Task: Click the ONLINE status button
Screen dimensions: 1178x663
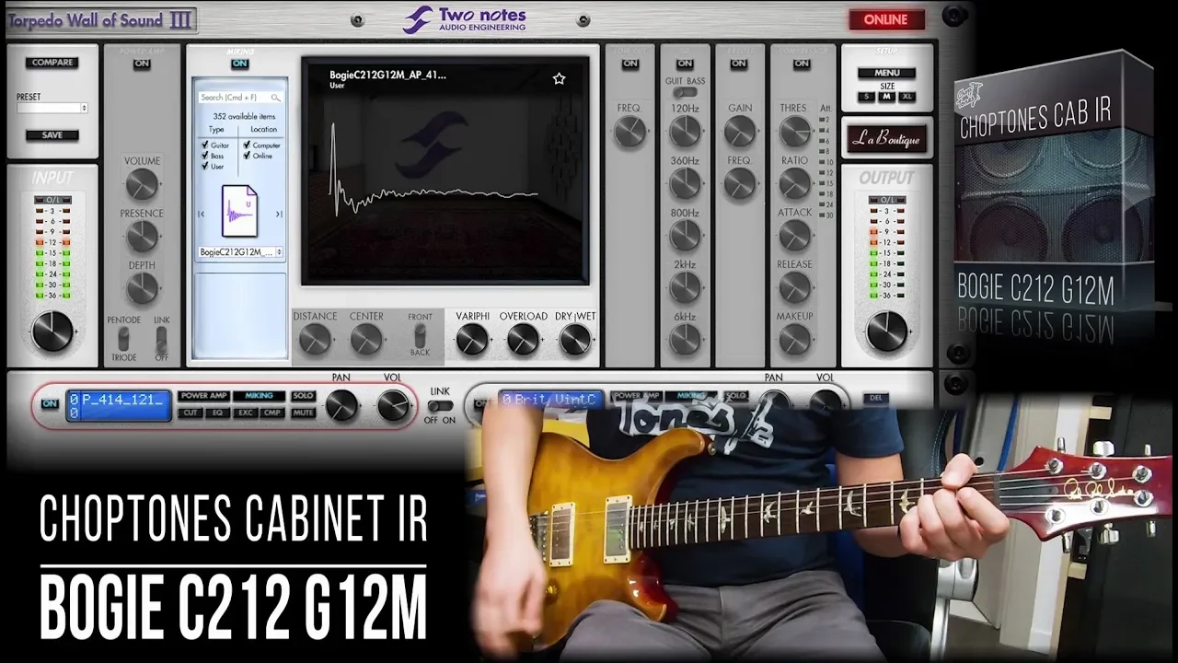Action: (886, 19)
